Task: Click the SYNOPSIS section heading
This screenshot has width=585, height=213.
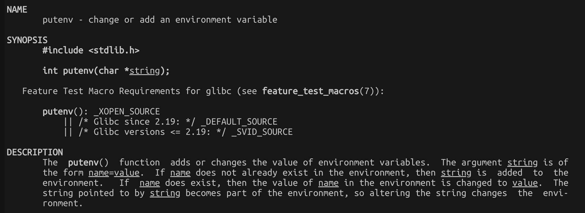Action: tap(27, 40)
